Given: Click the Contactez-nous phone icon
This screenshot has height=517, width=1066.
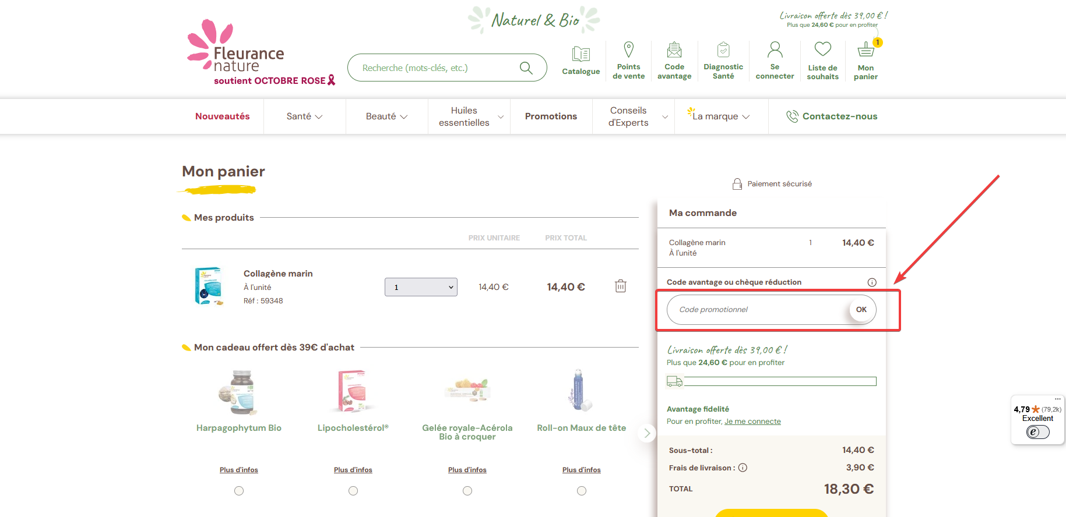Looking at the screenshot, I should point(792,116).
